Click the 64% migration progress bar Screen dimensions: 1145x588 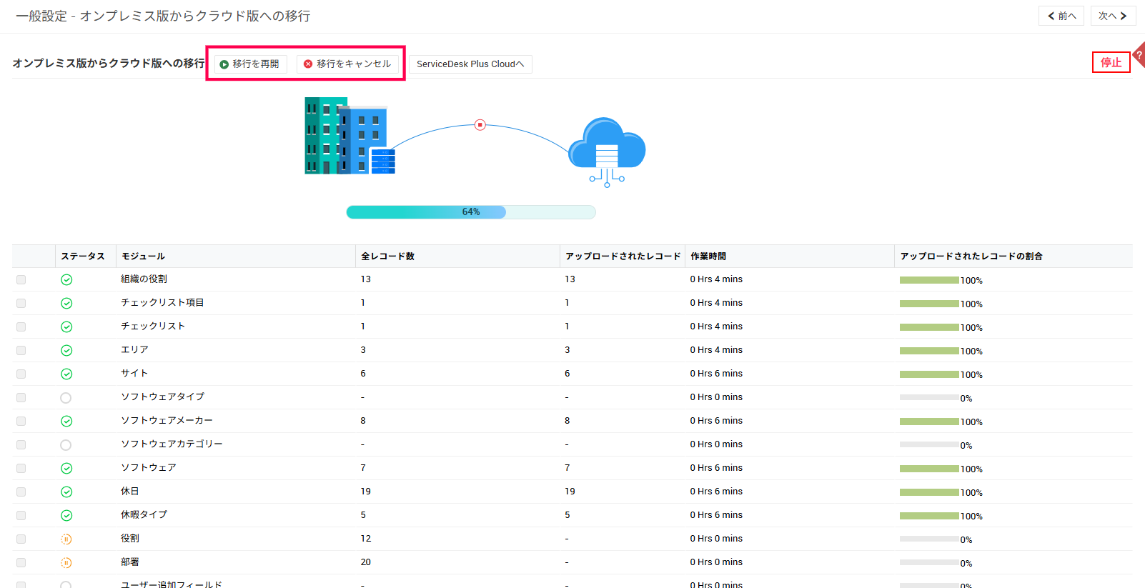pyautogui.click(x=471, y=212)
